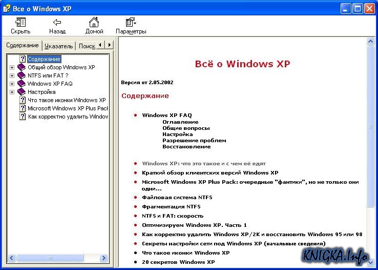Click the tree horizontal scrollbar thumb
Image resolution: width=378 pixels, height=270 pixels.
pos(50,258)
